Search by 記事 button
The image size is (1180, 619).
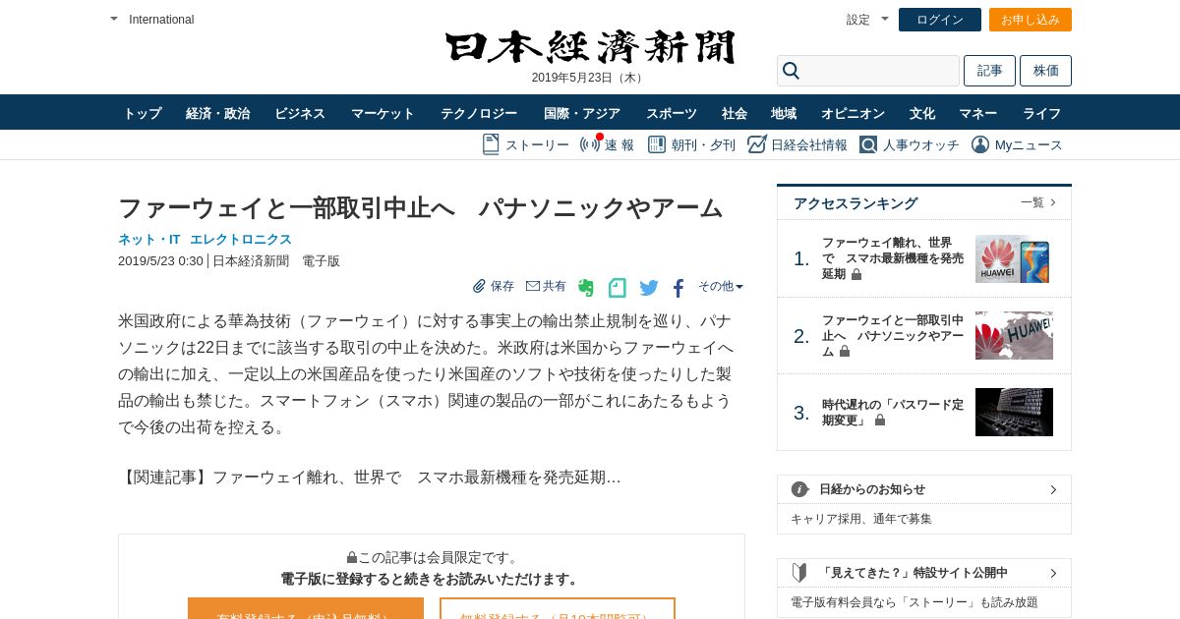pyautogui.click(x=989, y=71)
